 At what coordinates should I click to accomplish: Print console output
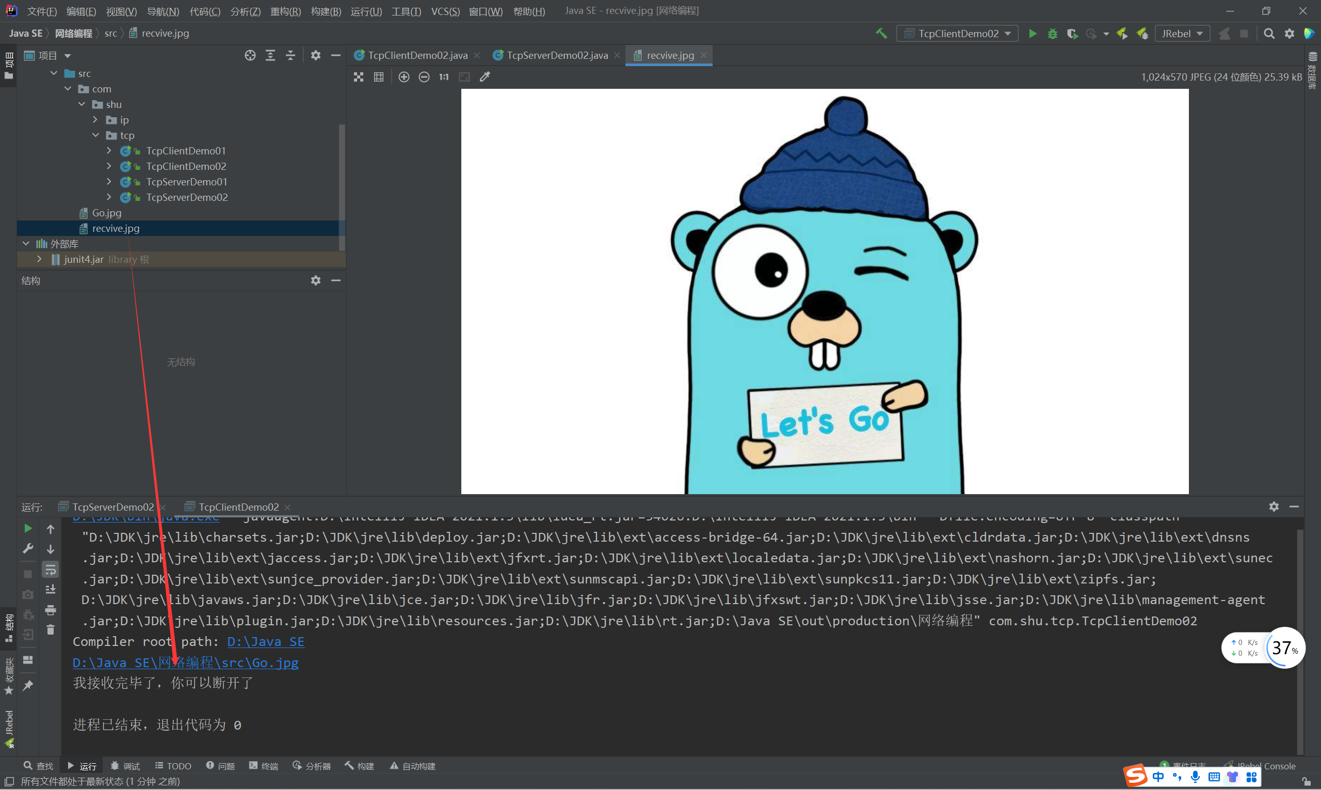(x=51, y=610)
